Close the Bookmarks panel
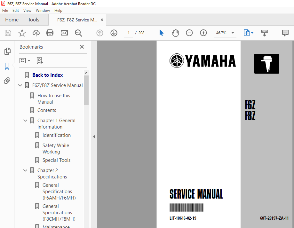This screenshot has height=228, width=294. [82, 47]
